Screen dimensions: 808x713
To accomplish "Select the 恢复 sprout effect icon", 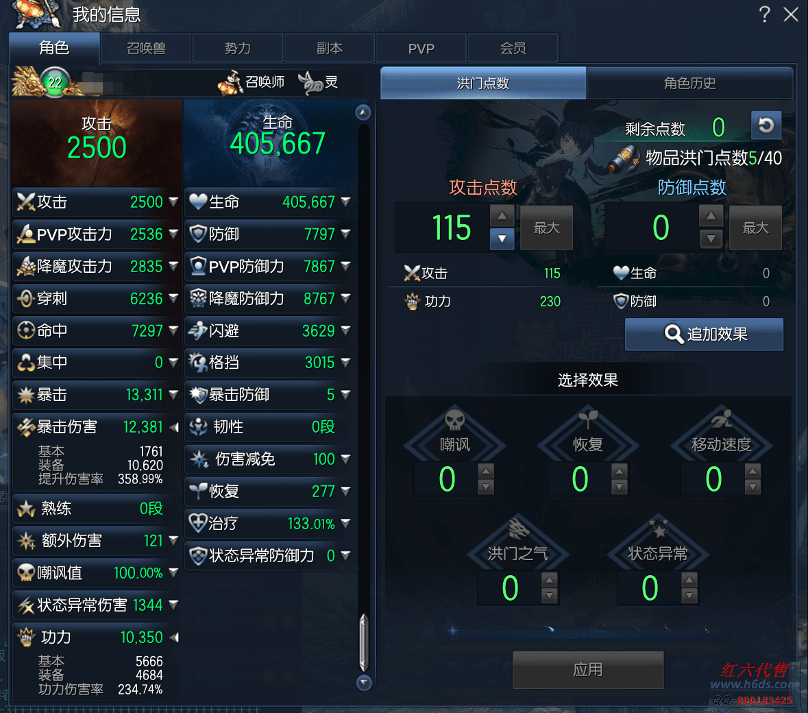I will [588, 419].
